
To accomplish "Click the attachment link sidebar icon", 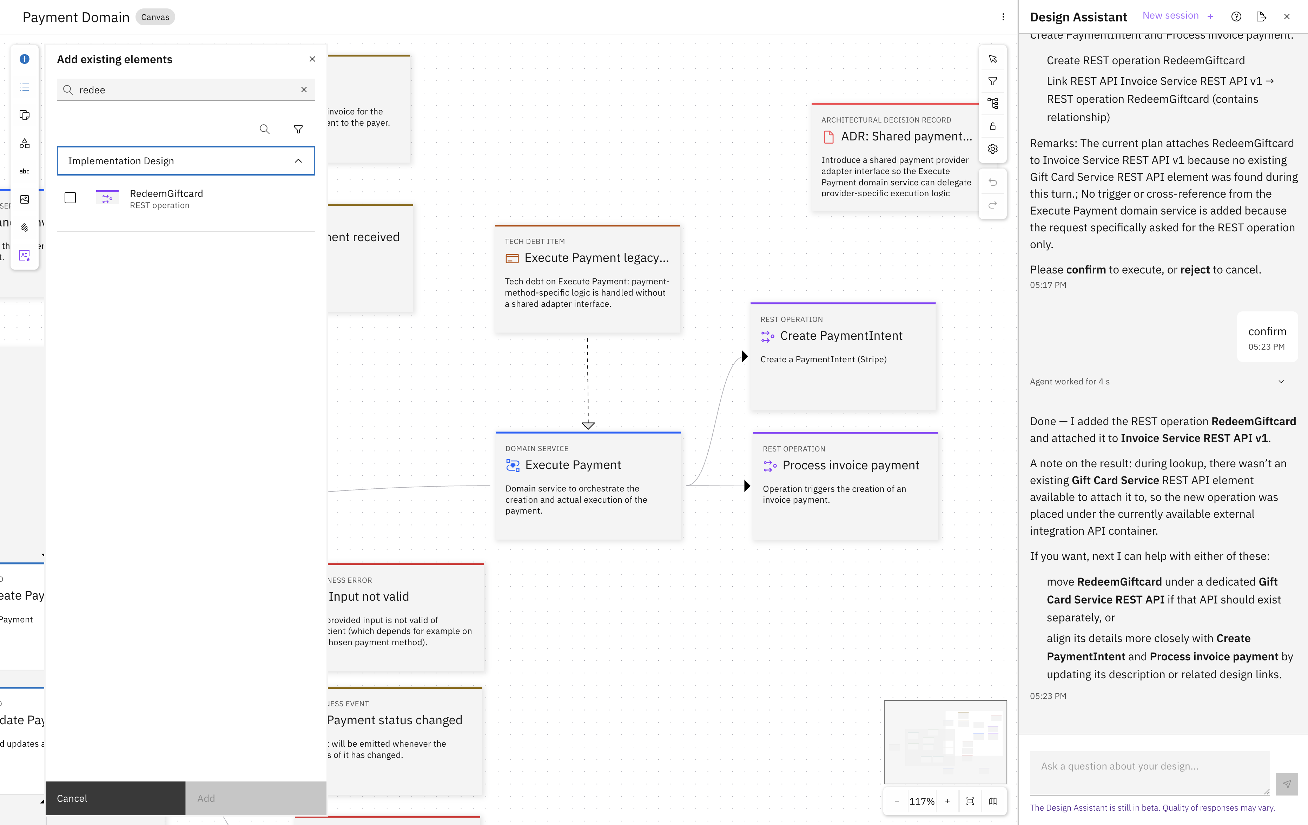I will pos(25,227).
